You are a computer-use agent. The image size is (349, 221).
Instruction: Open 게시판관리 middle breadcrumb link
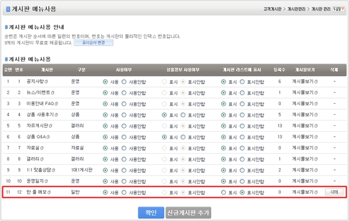(x=297, y=9)
